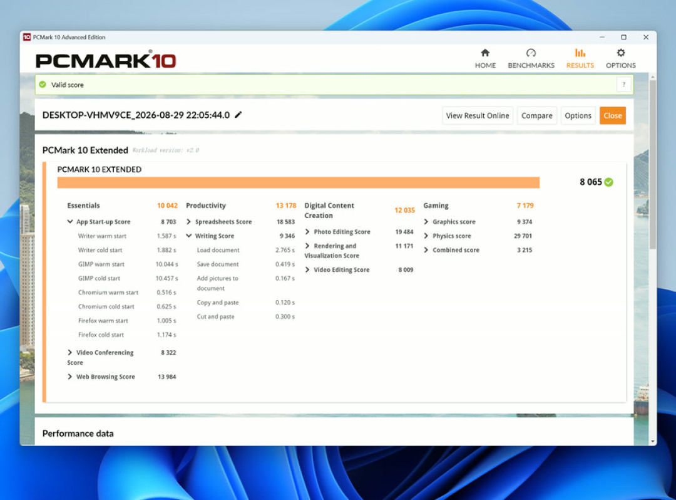Click result name DESKTOP-VHMV9CE text
Viewport: 676px width, 500px height.
136,115
